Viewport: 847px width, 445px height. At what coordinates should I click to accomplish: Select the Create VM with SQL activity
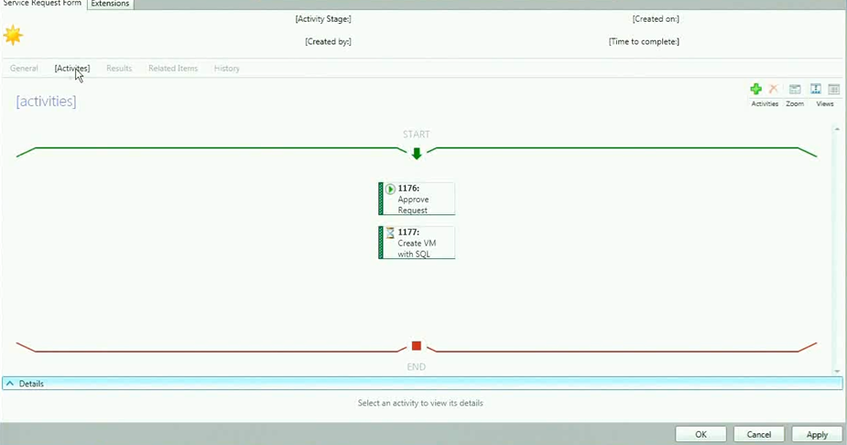[418, 244]
